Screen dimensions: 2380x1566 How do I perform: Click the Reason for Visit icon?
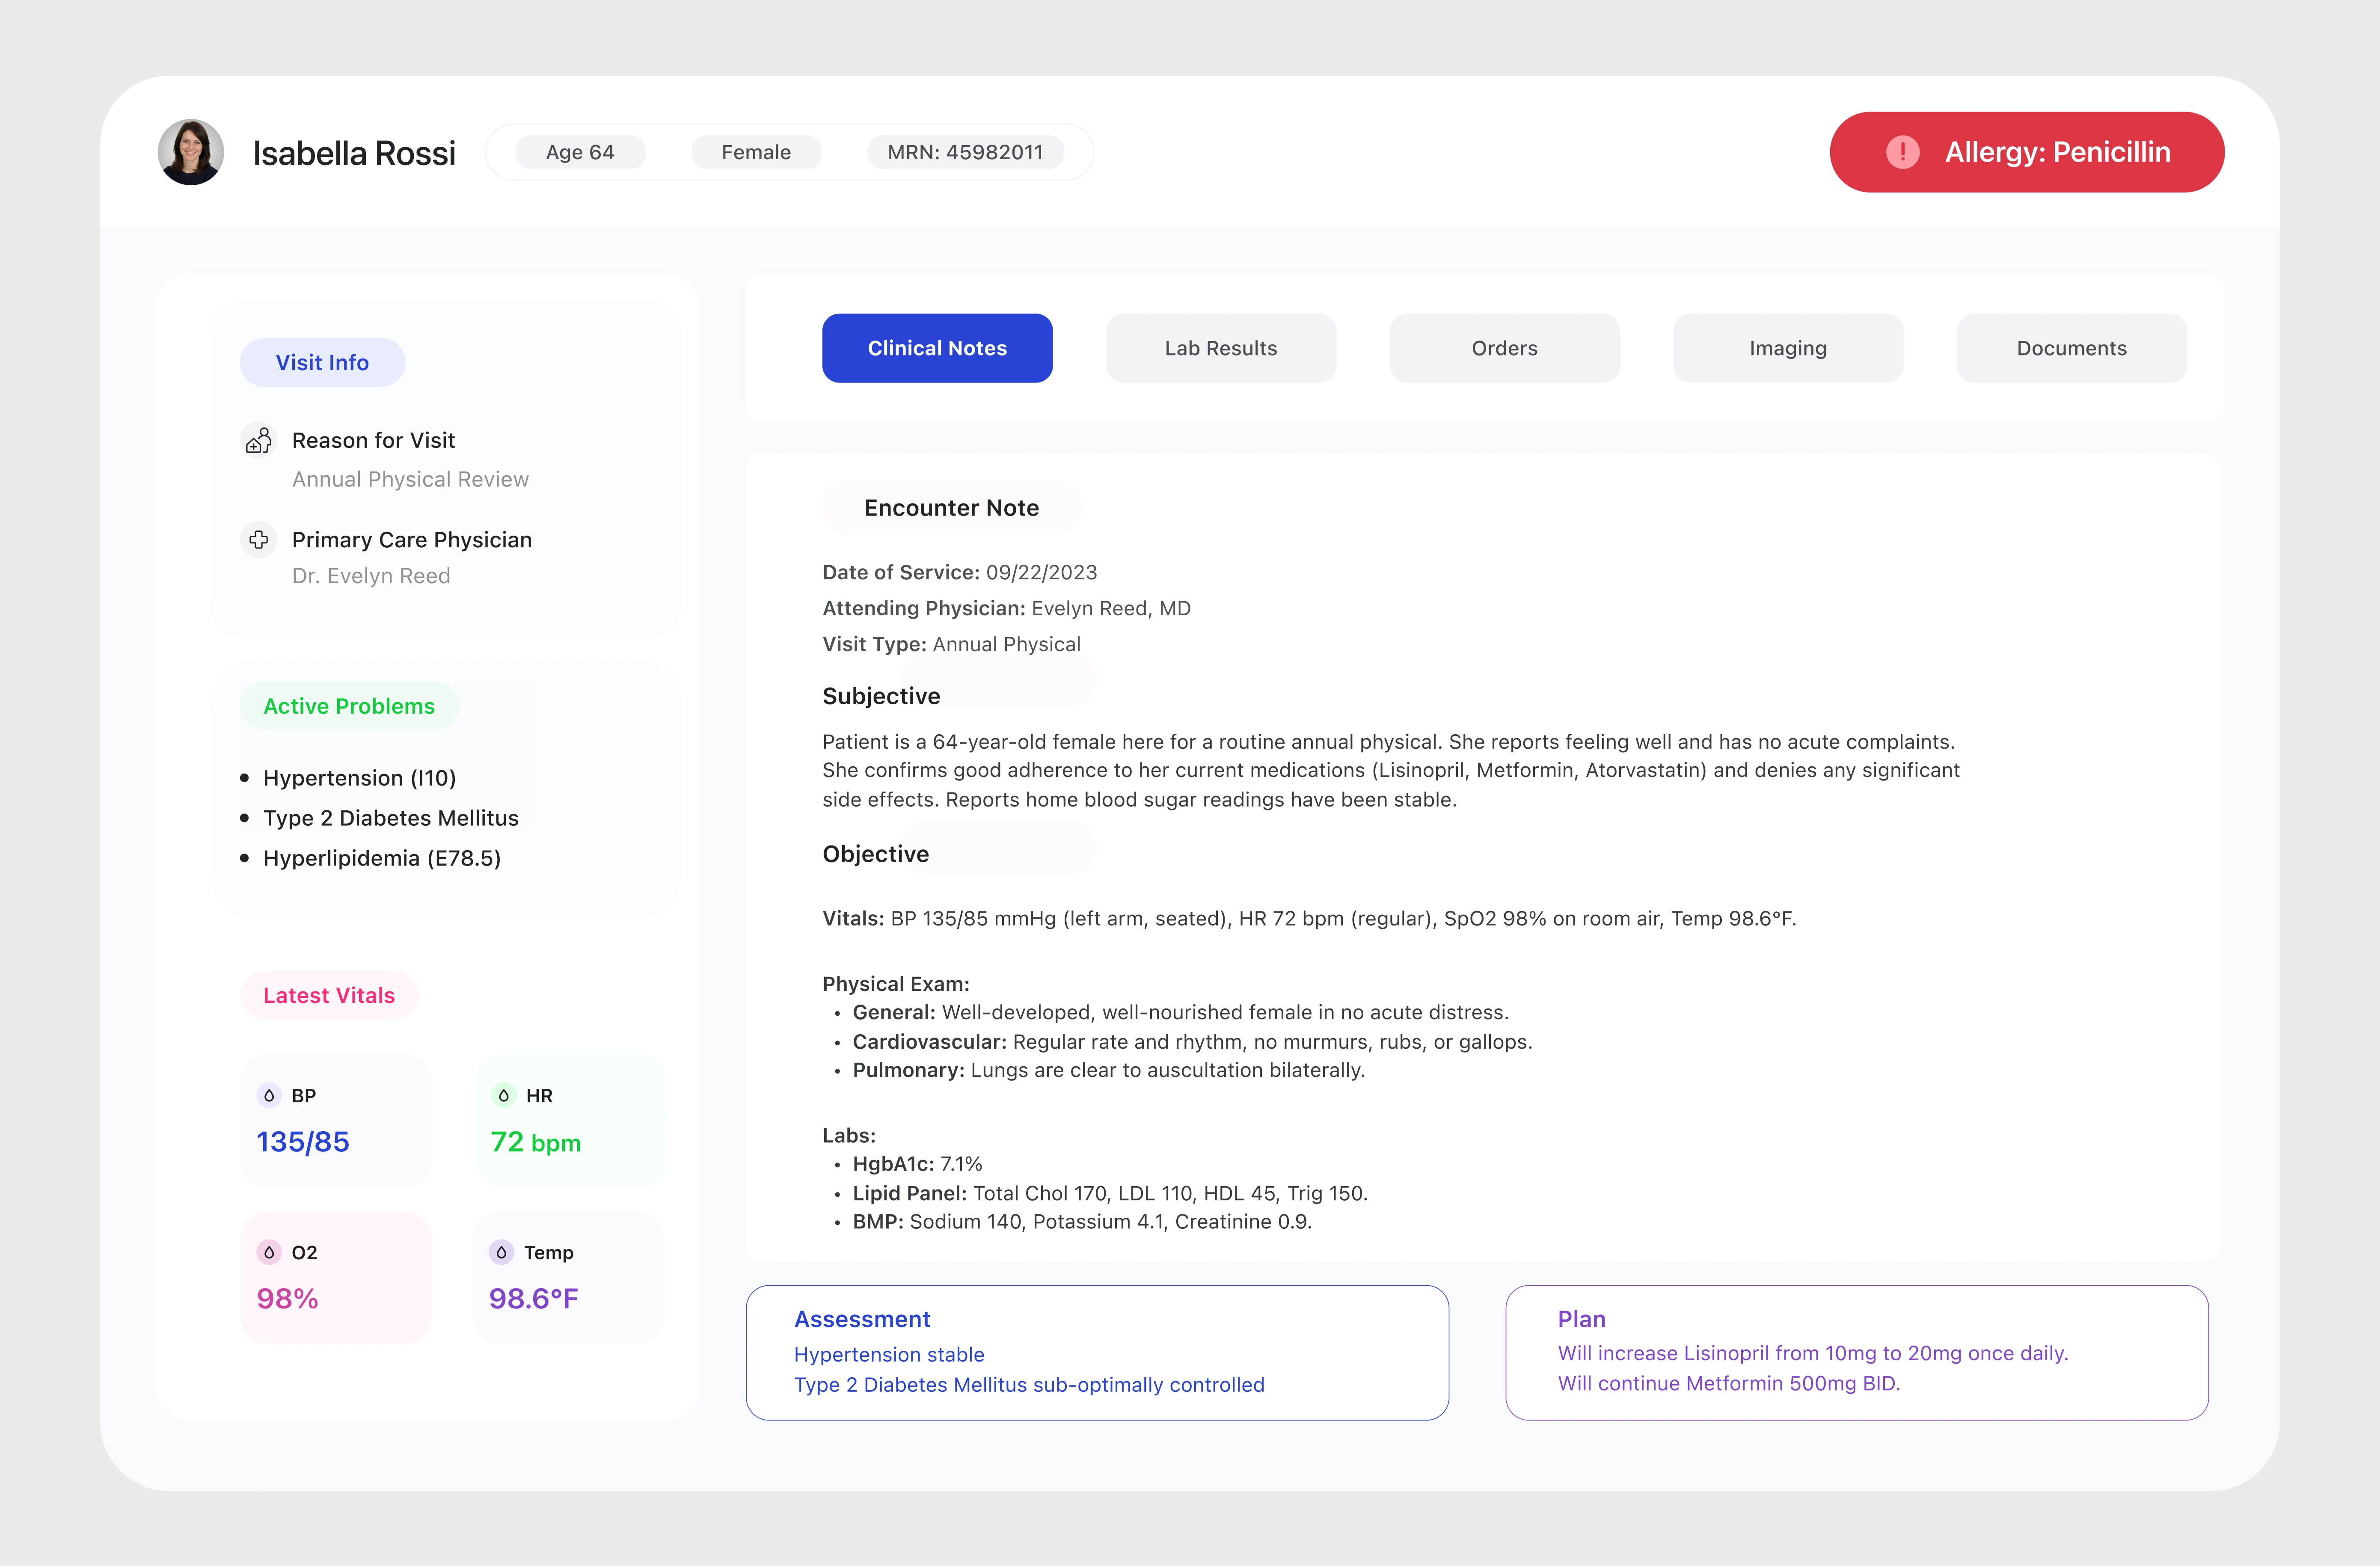click(x=259, y=440)
